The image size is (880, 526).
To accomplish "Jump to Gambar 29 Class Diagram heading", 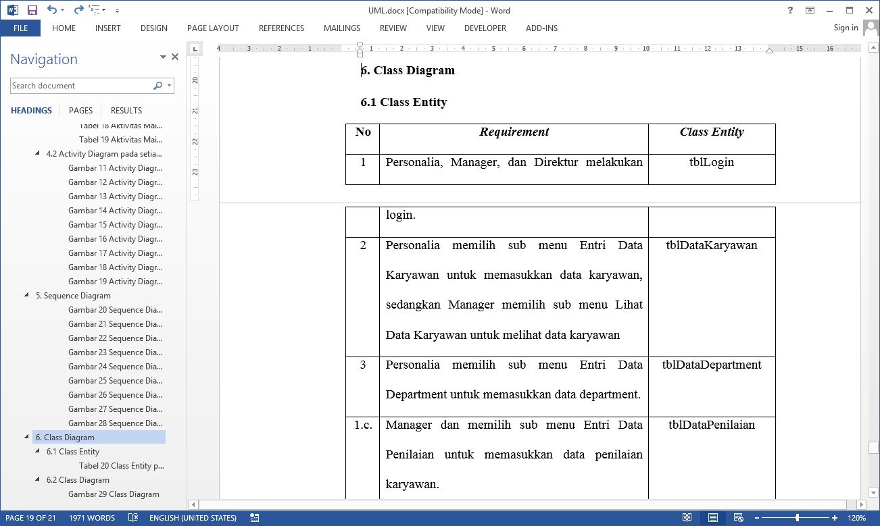I will click(114, 494).
